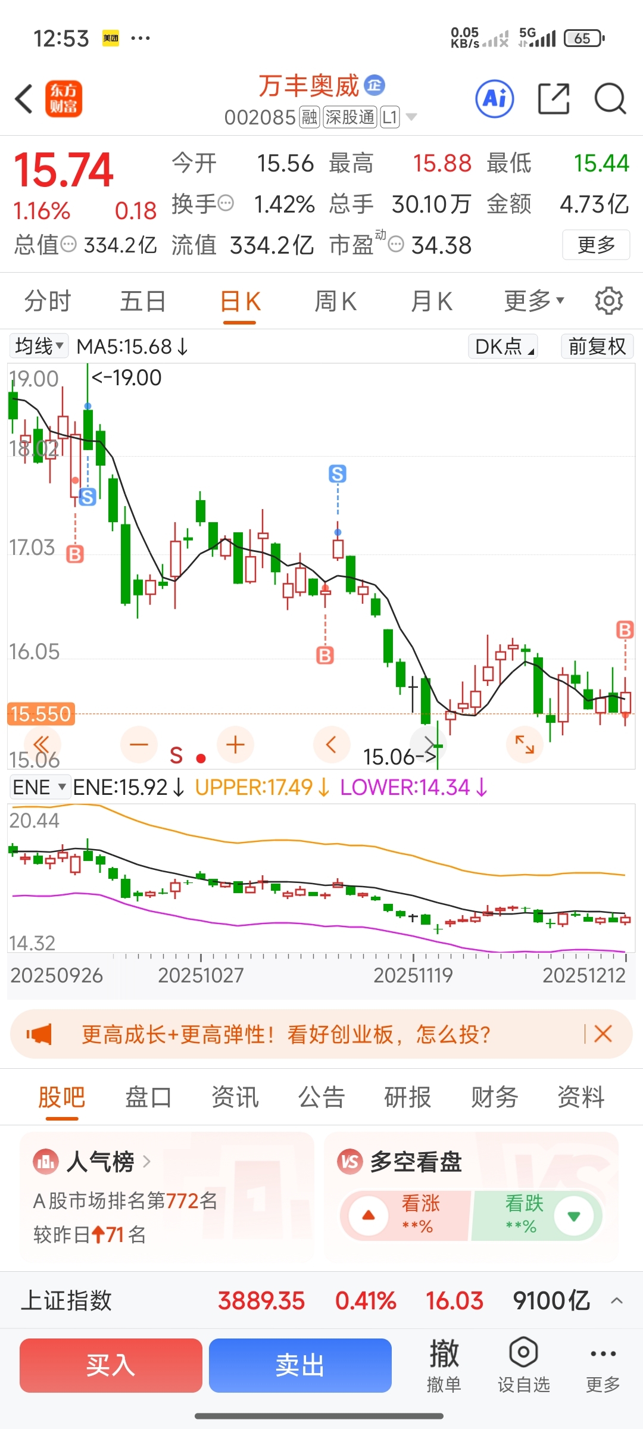Tap the VS 多空看盘 icon
This screenshot has height=1429, width=643.
click(350, 1162)
